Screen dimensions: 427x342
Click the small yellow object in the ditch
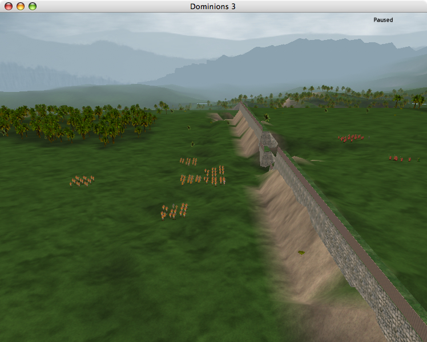click(x=301, y=252)
